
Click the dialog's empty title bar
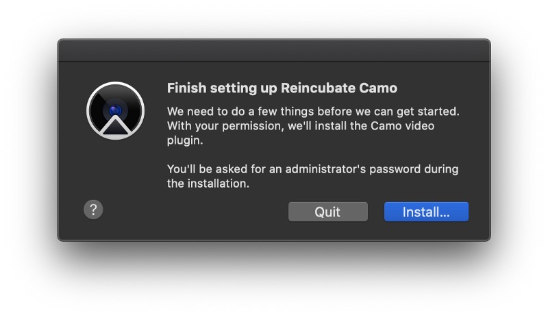pos(274,51)
